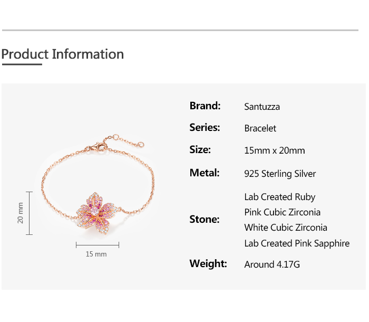369x322 pixels.
Task: Select the Pink Cubic Zirconia text
Action: 282,212
